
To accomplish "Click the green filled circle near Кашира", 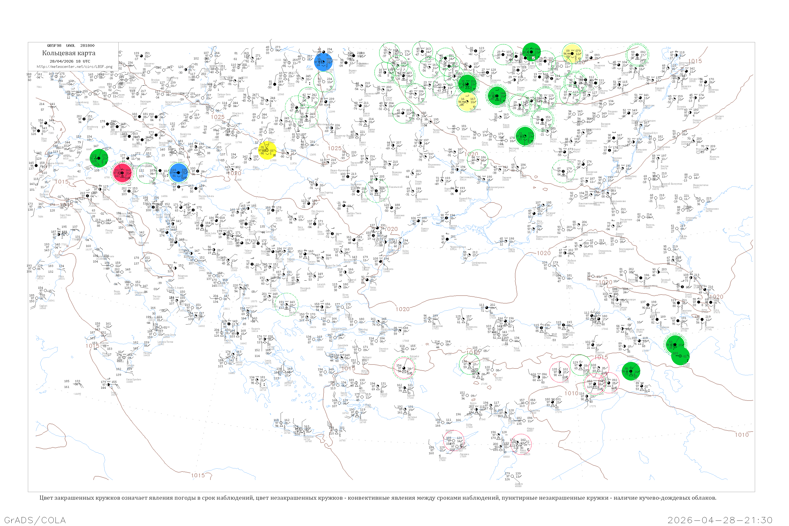I will (x=531, y=52).
